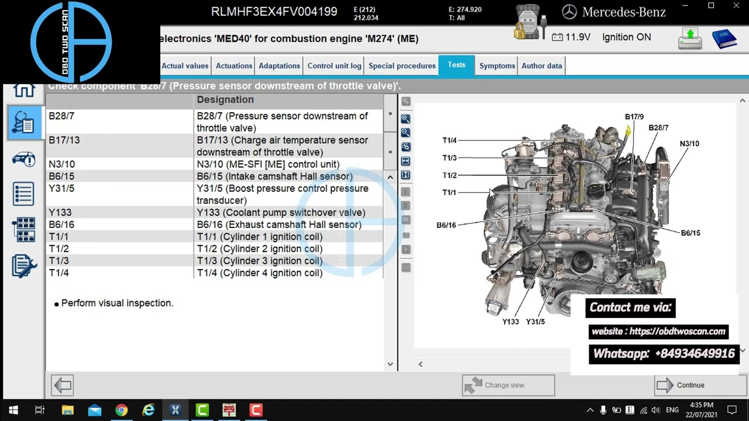Select the T1/3 Cylinder 3 ignition coil row
Screen dimensions: 749x421
click(x=215, y=261)
